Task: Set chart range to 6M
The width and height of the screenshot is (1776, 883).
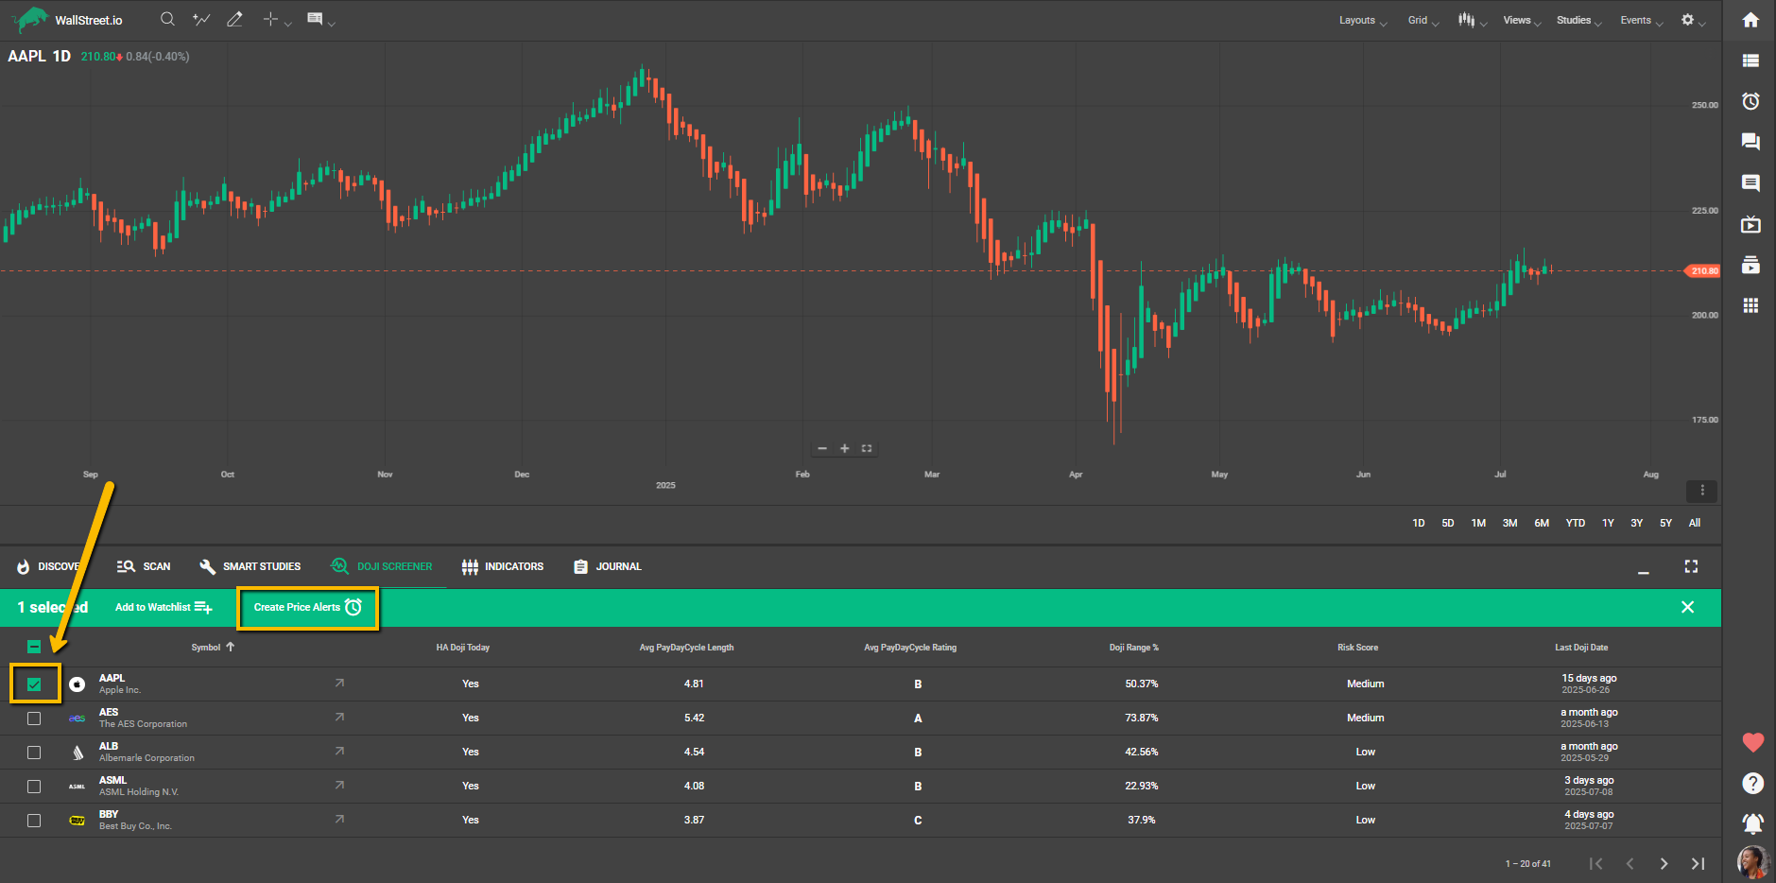Action: 1542,523
